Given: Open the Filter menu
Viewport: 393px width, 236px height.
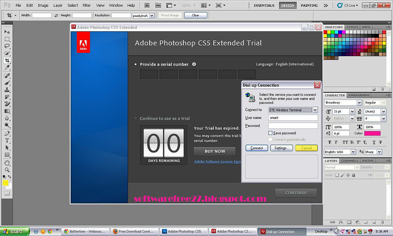Looking at the screenshot, I should coord(87,5).
